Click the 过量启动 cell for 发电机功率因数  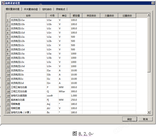127,96
